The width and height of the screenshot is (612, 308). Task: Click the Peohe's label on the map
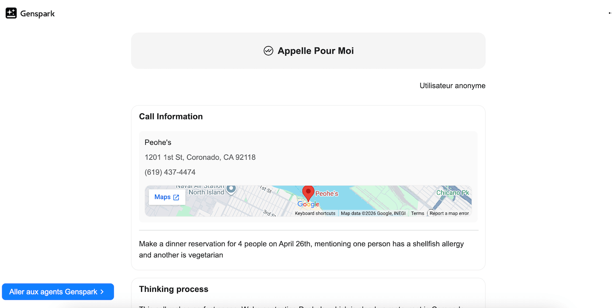[327, 193]
